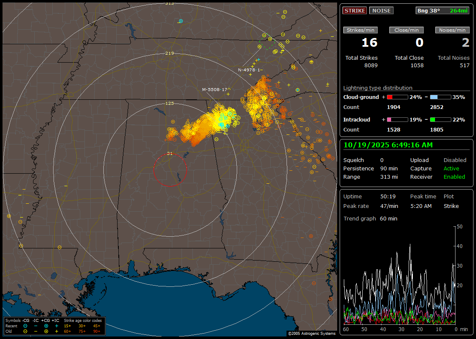Screen dimensions: 476x339
Task: Click the yellow Old -CG legend symbol
Action: [x=26, y=331]
